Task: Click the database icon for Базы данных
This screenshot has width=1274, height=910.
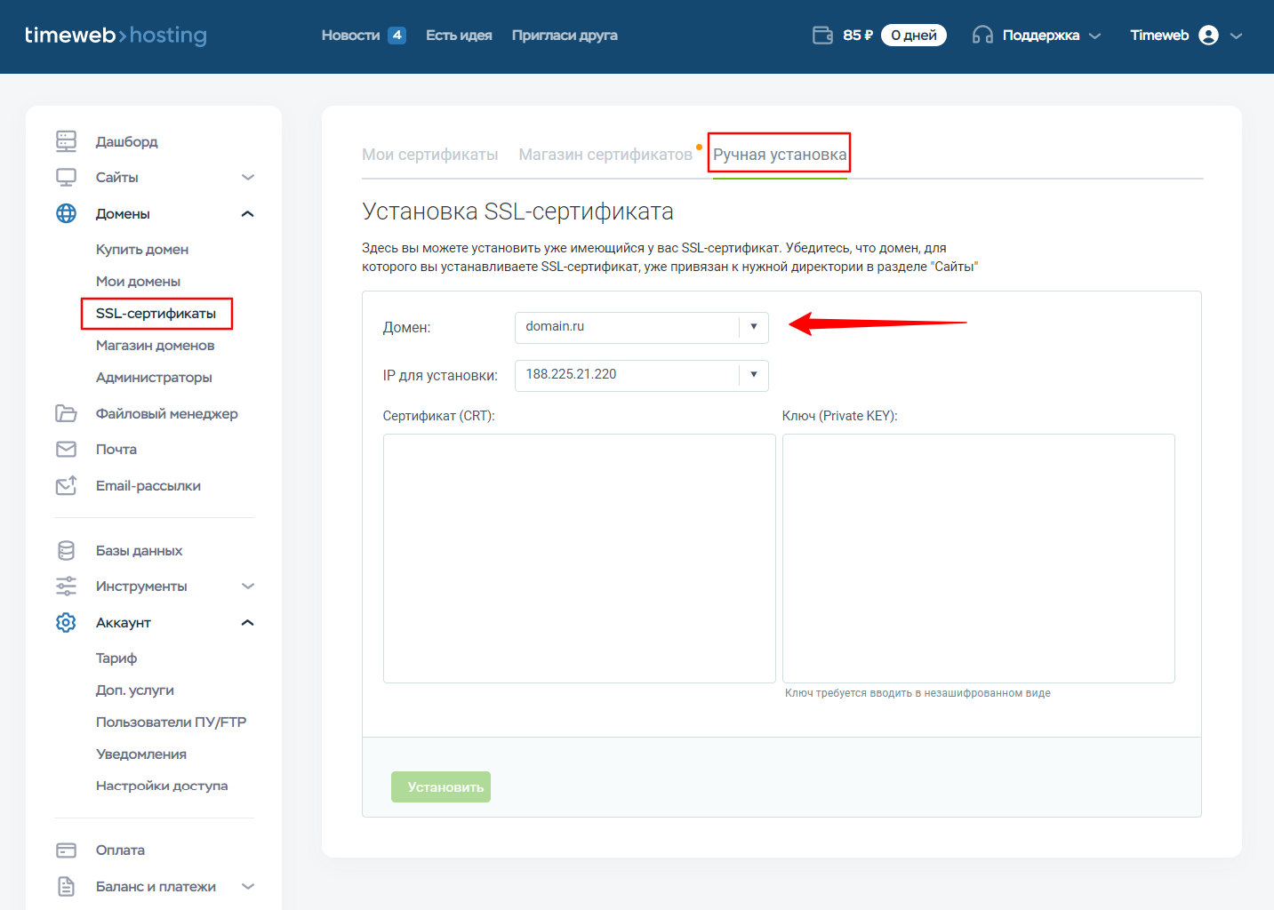Action: 66,551
